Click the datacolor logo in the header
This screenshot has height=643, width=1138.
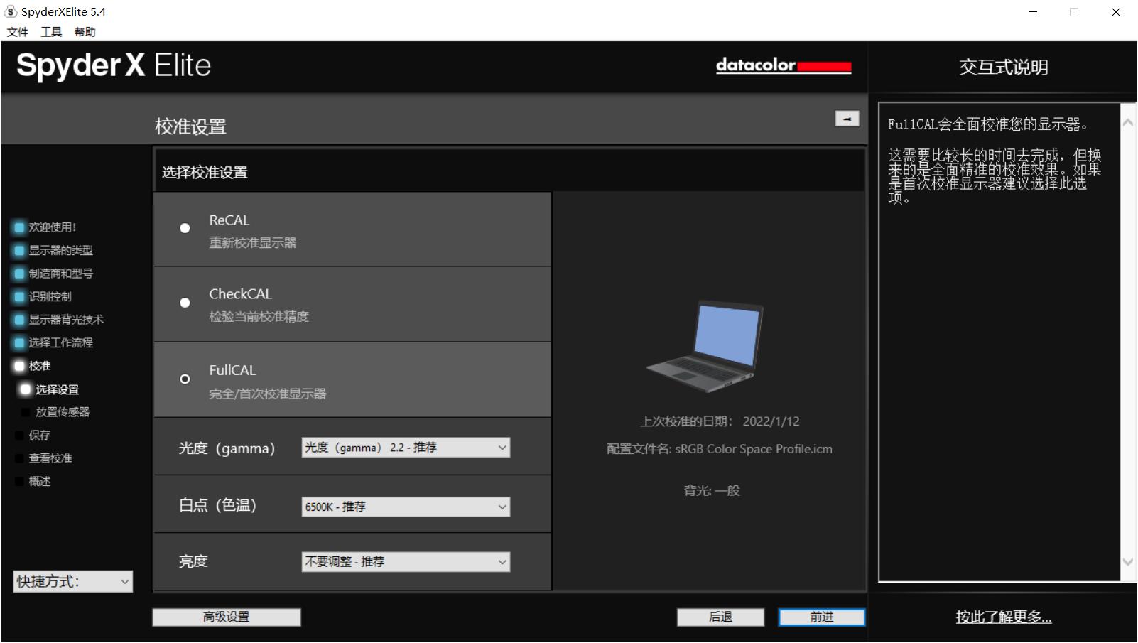point(783,65)
